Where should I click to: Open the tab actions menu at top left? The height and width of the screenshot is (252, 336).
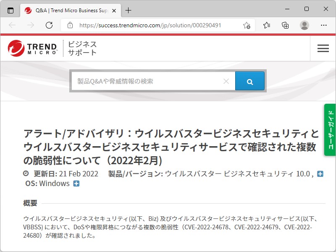click(10, 10)
